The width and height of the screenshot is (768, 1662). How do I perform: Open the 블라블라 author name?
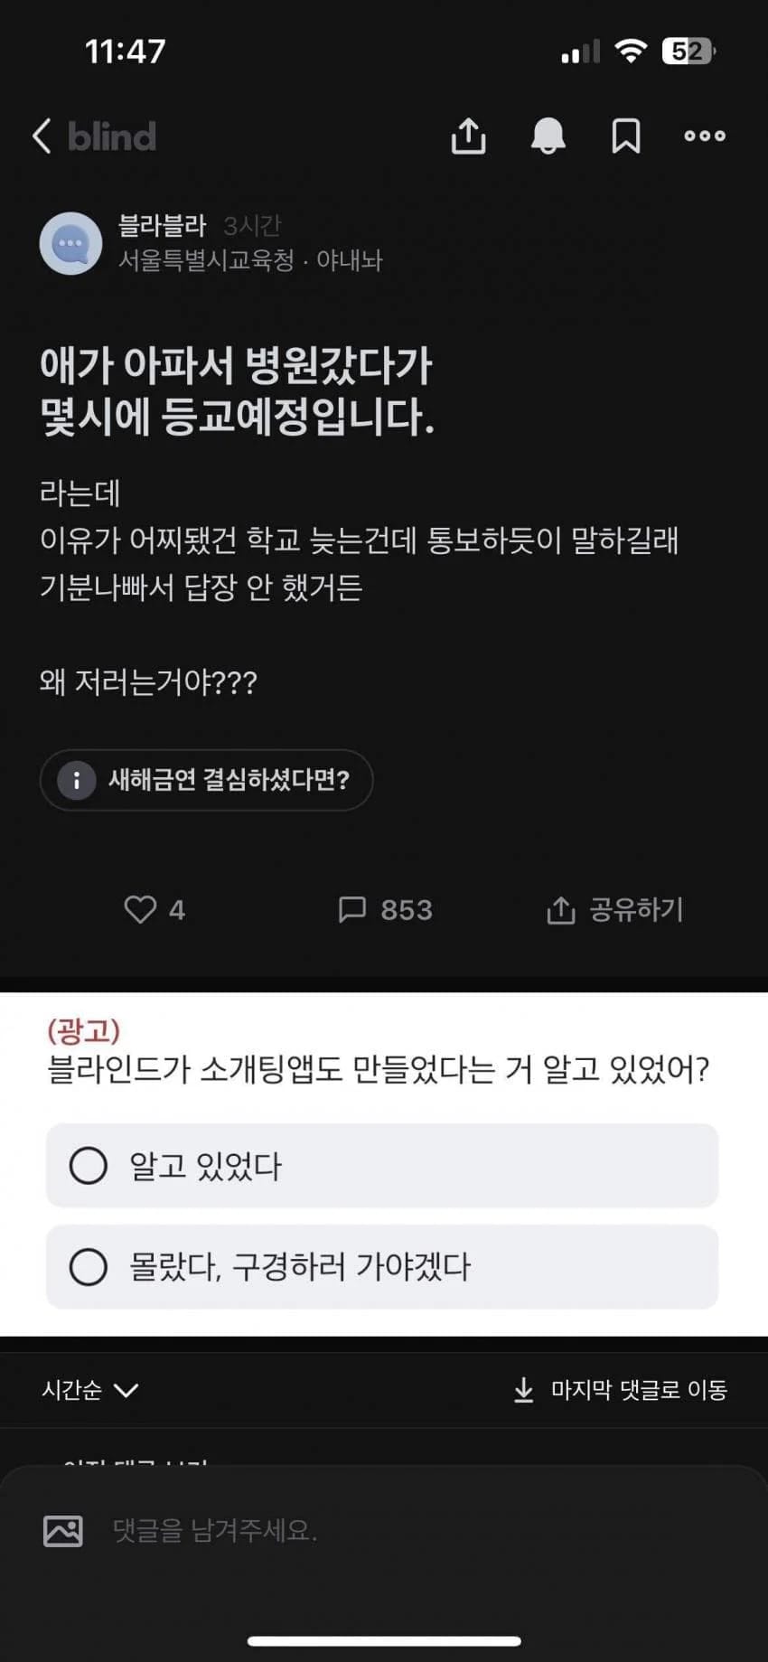162,225
